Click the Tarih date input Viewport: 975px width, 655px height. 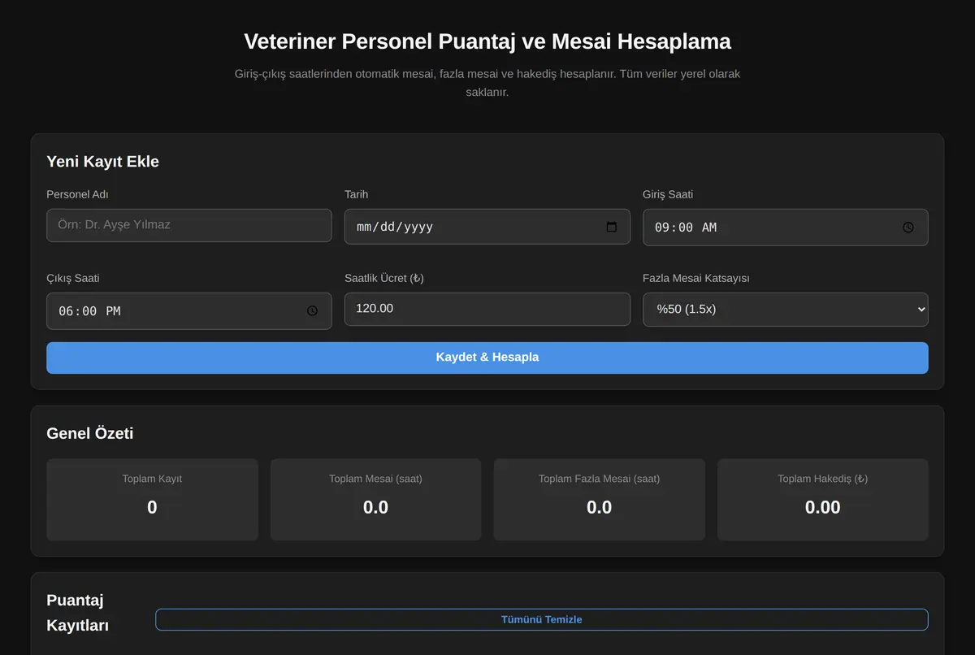click(x=487, y=227)
